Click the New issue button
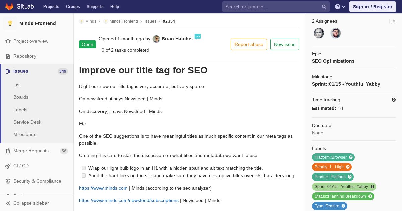The height and width of the screenshot is (211, 402). tap(285, 44)
